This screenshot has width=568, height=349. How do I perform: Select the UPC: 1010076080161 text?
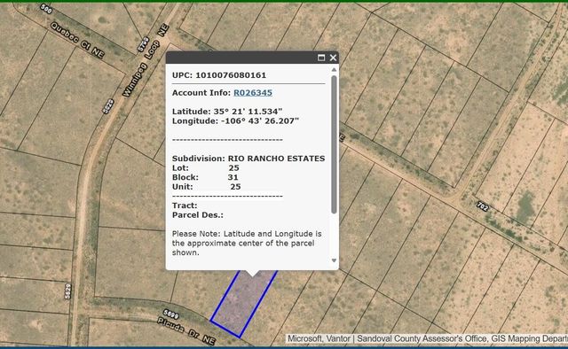[x=219, y=75]
